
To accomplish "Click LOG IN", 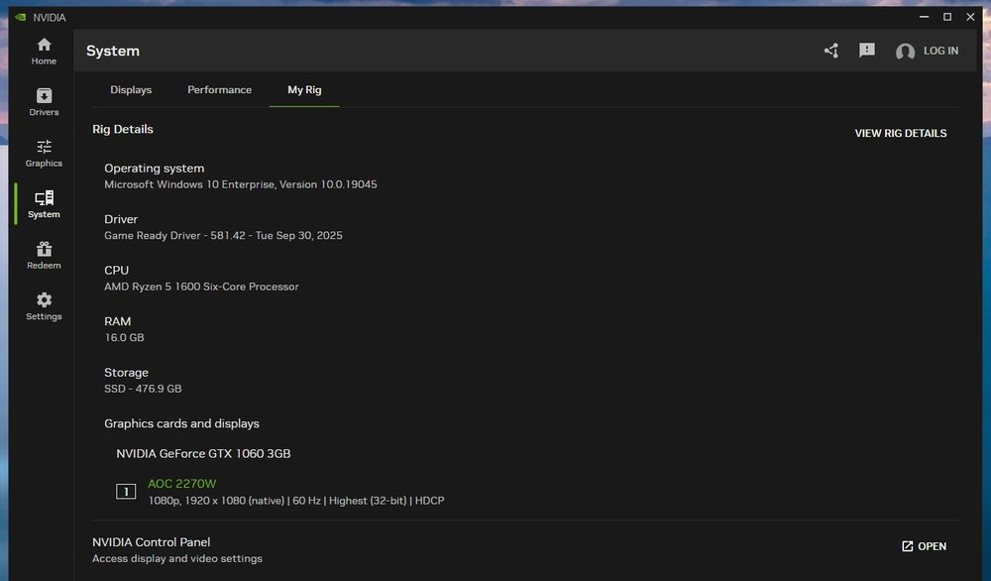I will pyautogui.click(x=940, y=51).
